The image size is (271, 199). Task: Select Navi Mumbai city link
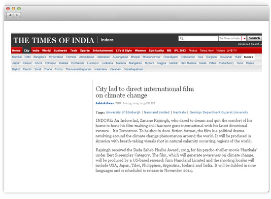coord(188,63)
